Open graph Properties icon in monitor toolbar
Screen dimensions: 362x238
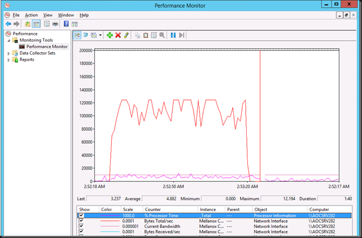(154, 35)
